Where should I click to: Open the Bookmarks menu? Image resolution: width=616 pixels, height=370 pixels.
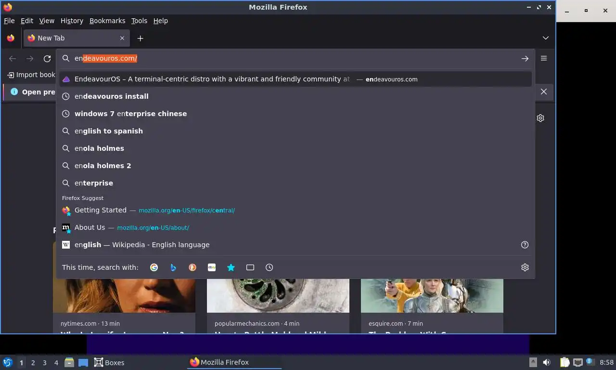(x=107, y=21)
